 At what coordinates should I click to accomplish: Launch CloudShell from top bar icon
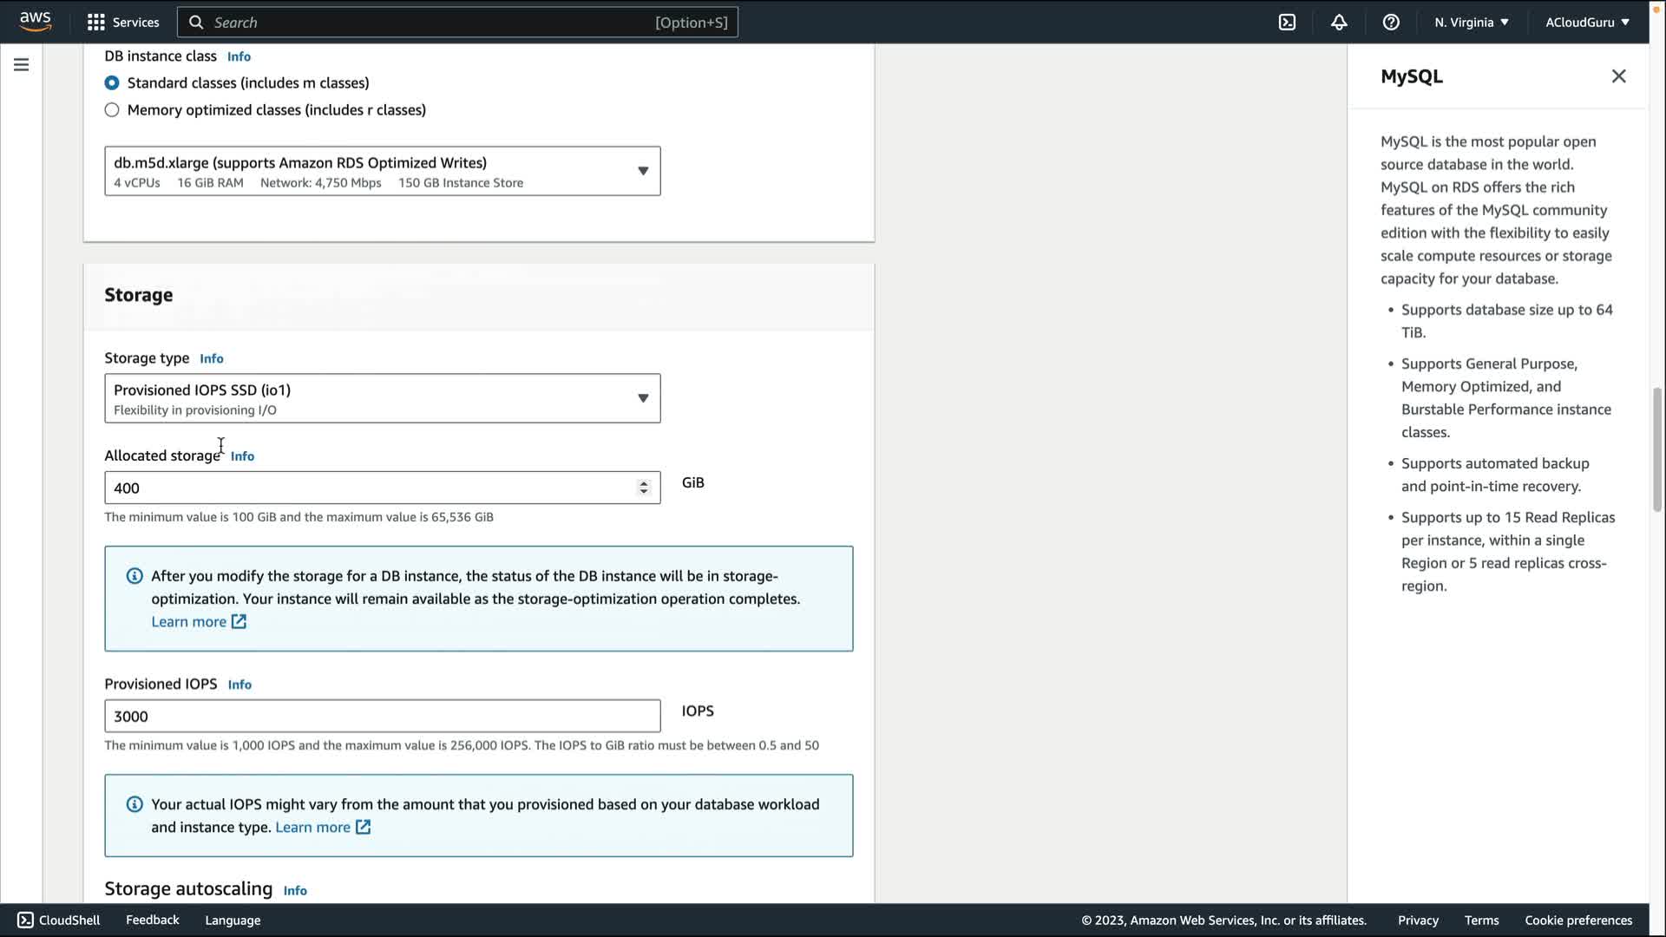click(1287, 23)
